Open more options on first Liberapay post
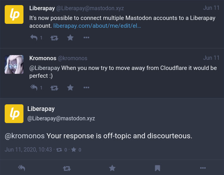Viewport: 224px width, 175px height. tap(86, 37)
